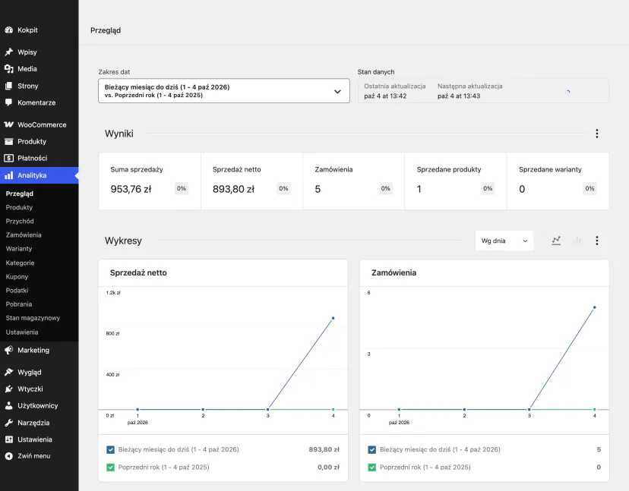This screenshot has width=629, height=491.
Task: Open Ustawienia under Analityka submenu
Action: point(22,332)
